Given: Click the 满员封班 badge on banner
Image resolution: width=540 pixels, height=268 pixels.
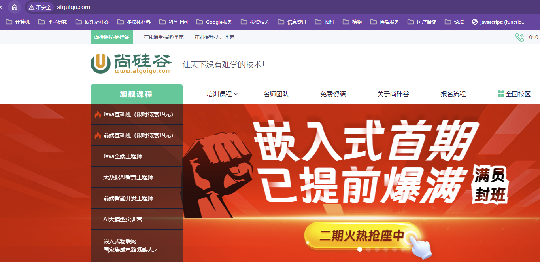Looking at the screenshot, I should (x=490, y=185).
